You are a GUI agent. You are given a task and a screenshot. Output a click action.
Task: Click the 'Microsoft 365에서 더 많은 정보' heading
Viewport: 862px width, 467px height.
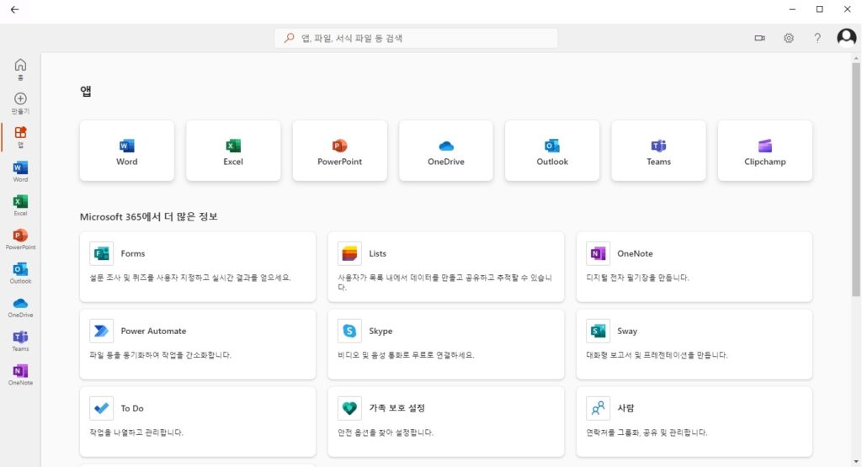148,216
